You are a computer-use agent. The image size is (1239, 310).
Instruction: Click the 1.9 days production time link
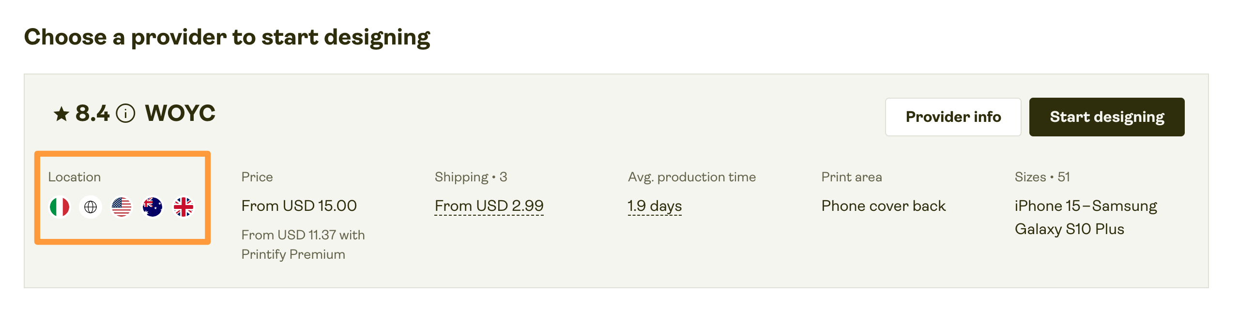click(655, 206)
